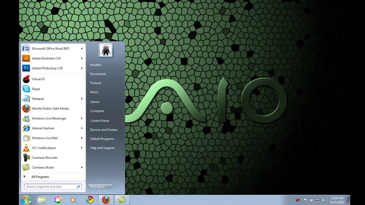Click the Start orb button
Image resolution: width=365 pixels, height=205 pixels.
pyautogui.click(x=25, y=200)
